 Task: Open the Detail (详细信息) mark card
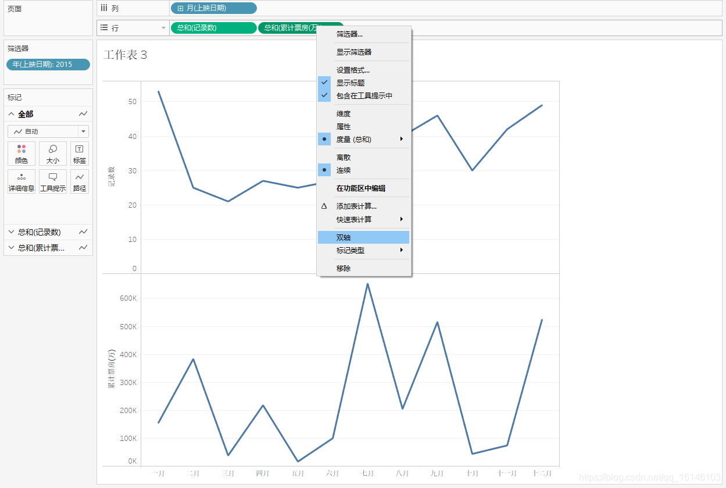pos(22,181)
